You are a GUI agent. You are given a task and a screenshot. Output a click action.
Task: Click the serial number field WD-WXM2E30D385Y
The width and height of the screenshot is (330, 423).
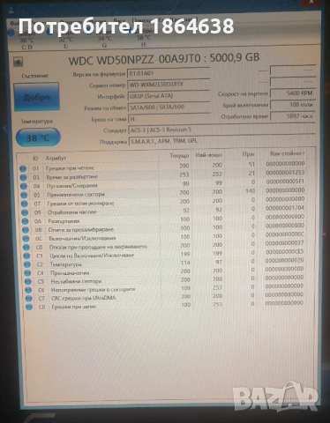point(169,85)
